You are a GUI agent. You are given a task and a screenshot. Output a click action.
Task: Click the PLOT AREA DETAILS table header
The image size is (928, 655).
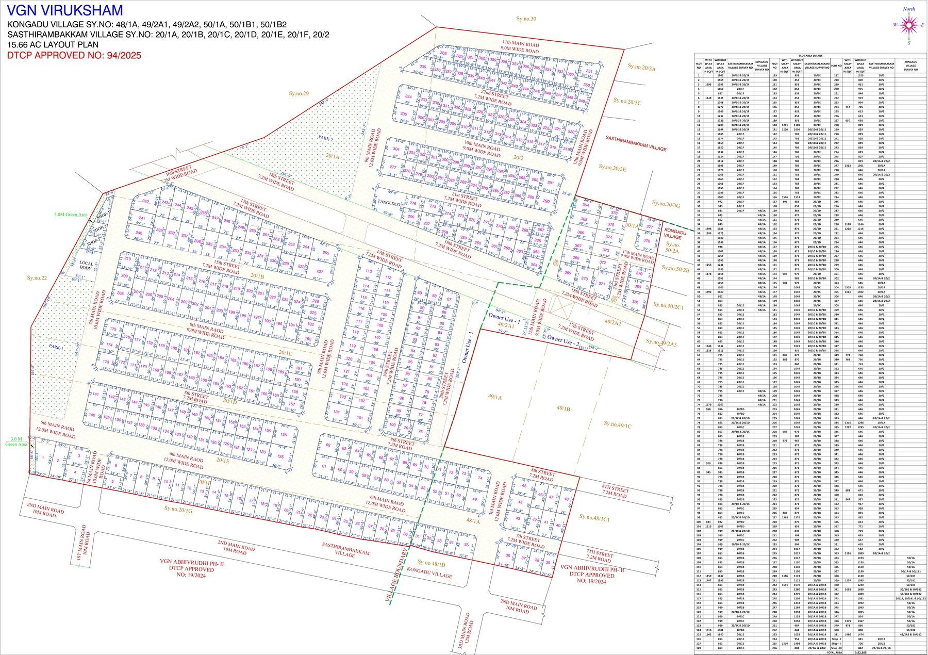coord(810,55)
